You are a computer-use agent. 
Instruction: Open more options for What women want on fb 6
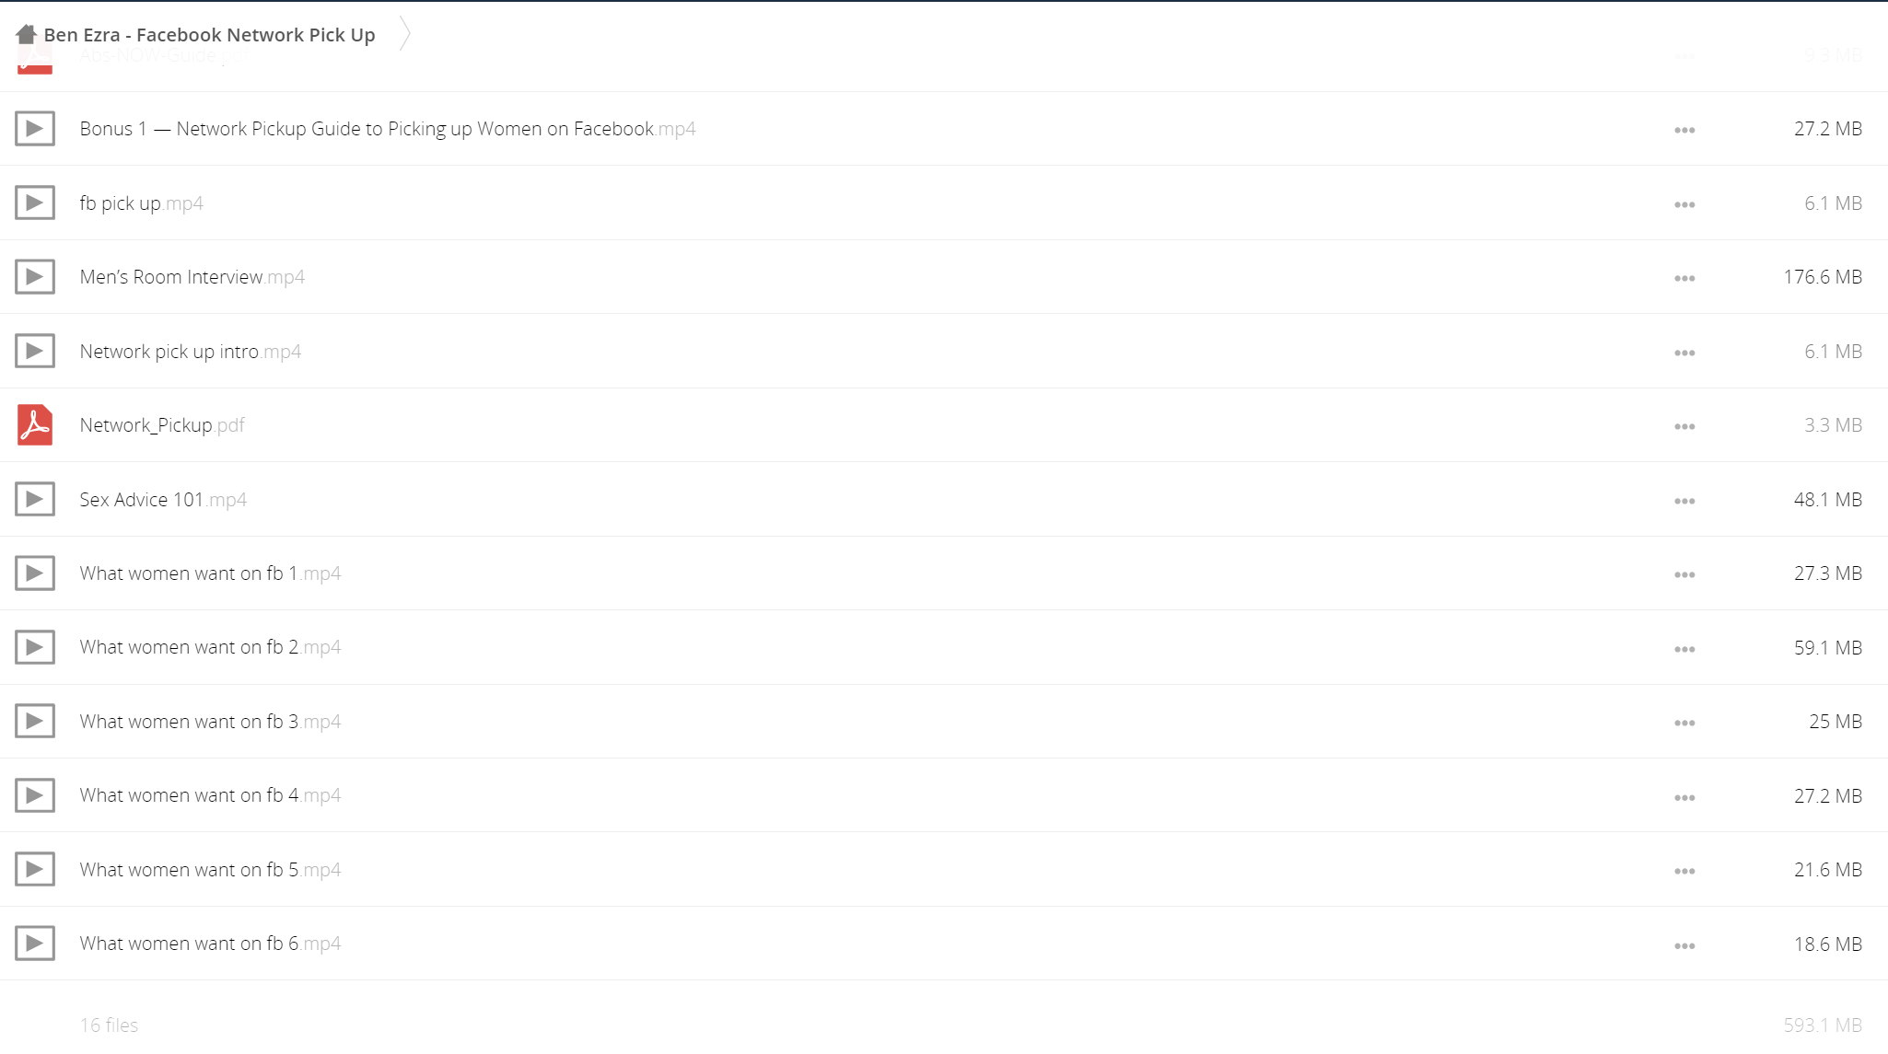pos(1684,945)
